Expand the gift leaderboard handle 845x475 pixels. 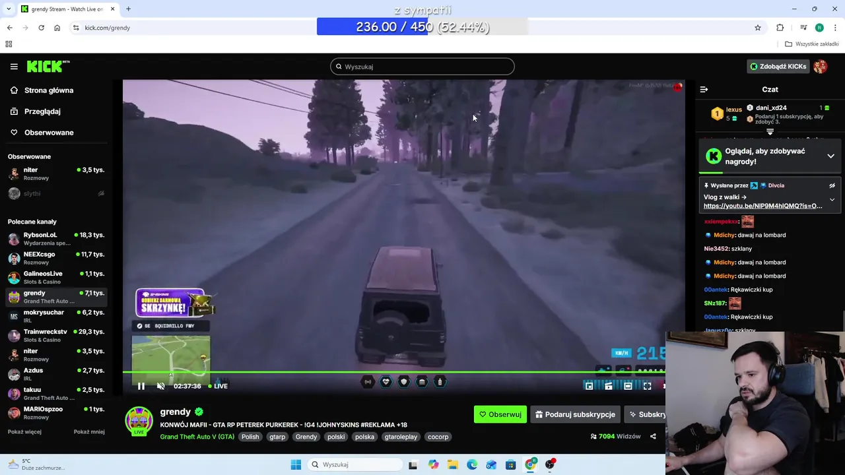770,132
